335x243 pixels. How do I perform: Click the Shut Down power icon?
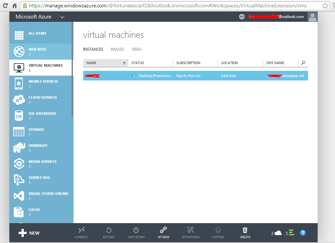(136, 230)
